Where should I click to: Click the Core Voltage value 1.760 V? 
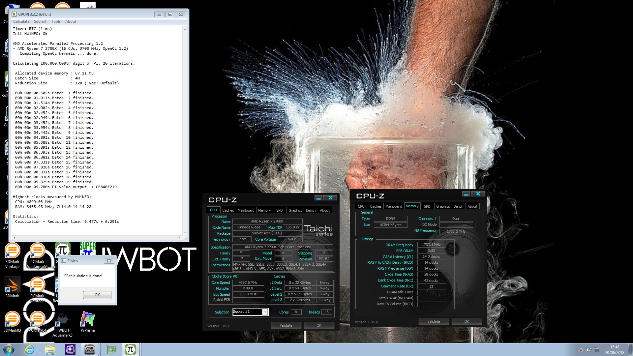pyautogui.click(x=290, y=239)
